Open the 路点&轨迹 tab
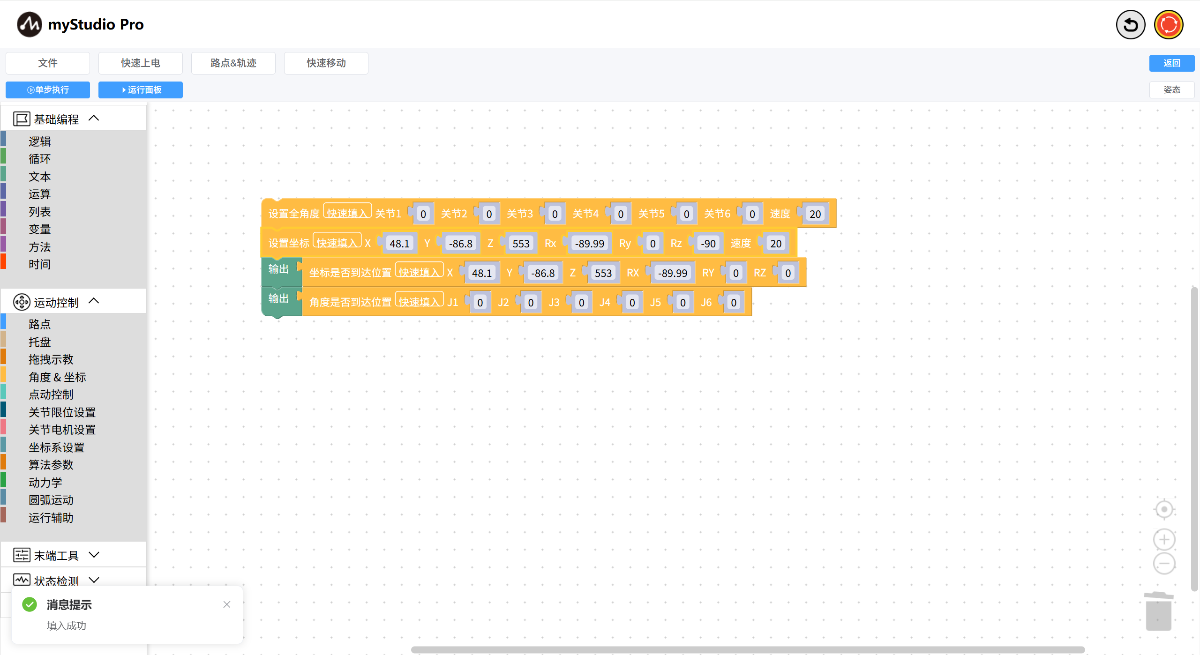The height and width of the screenshot is (655, 1200). tap(233, 63)
